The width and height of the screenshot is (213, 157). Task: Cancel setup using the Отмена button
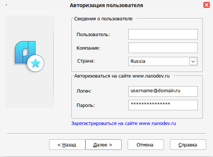pyautogui.click(x=146, y=145)
